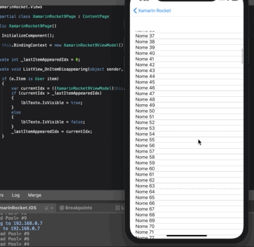Tap the back chevron beside Xamarin Rocket
The width and height of the screenshot is (254, 247).
click(135, 11)
